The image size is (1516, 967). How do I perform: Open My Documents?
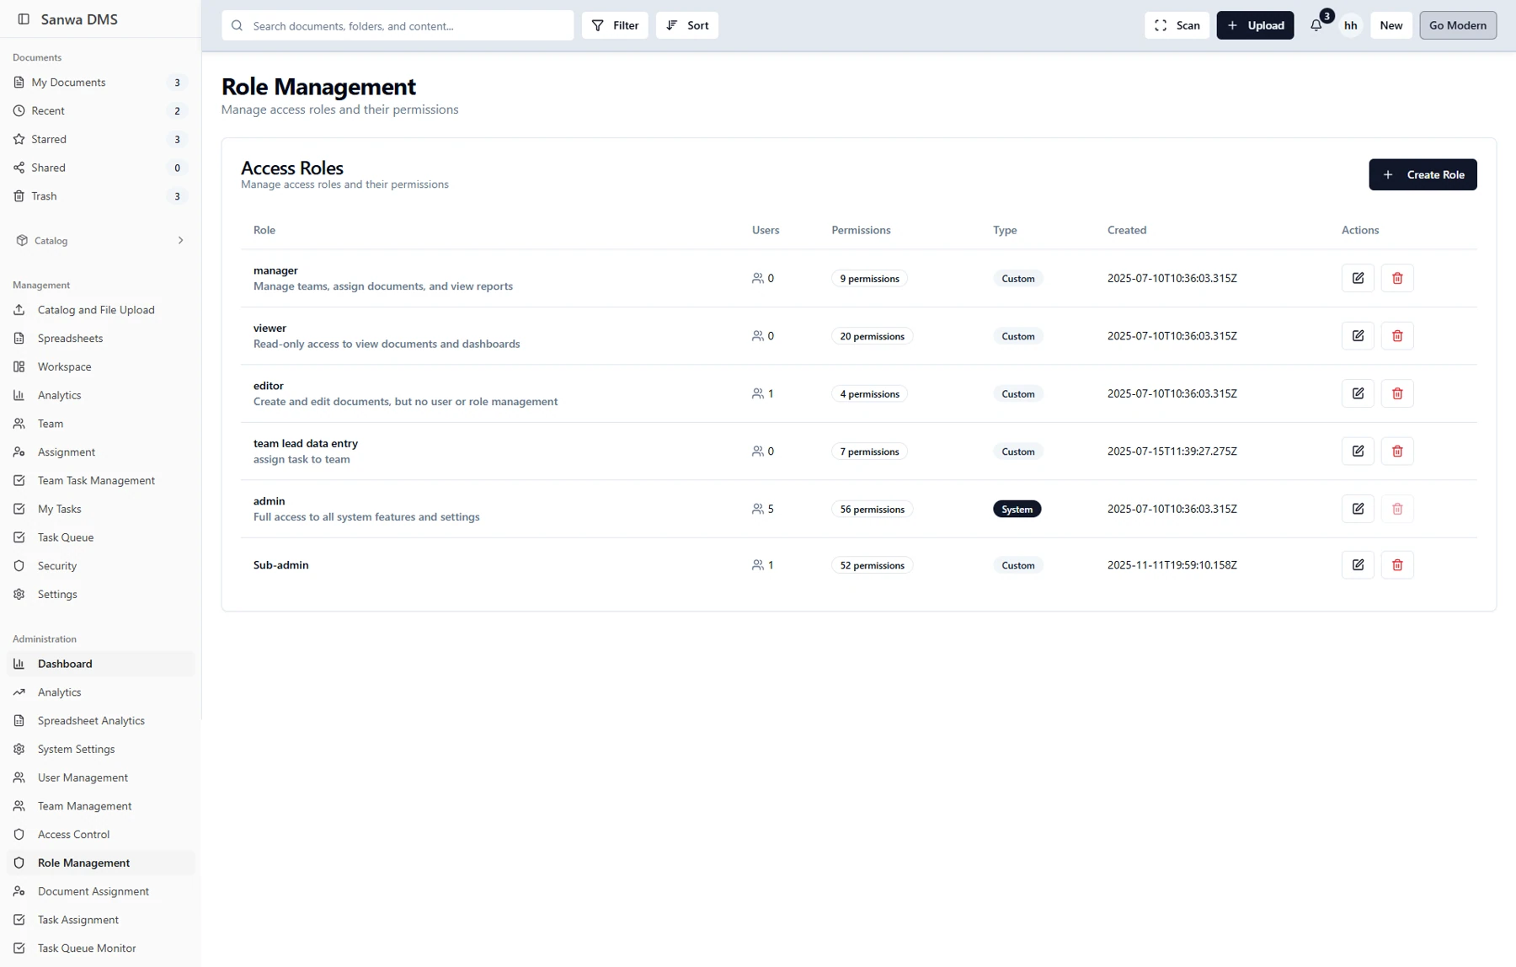tap(100, 83)
